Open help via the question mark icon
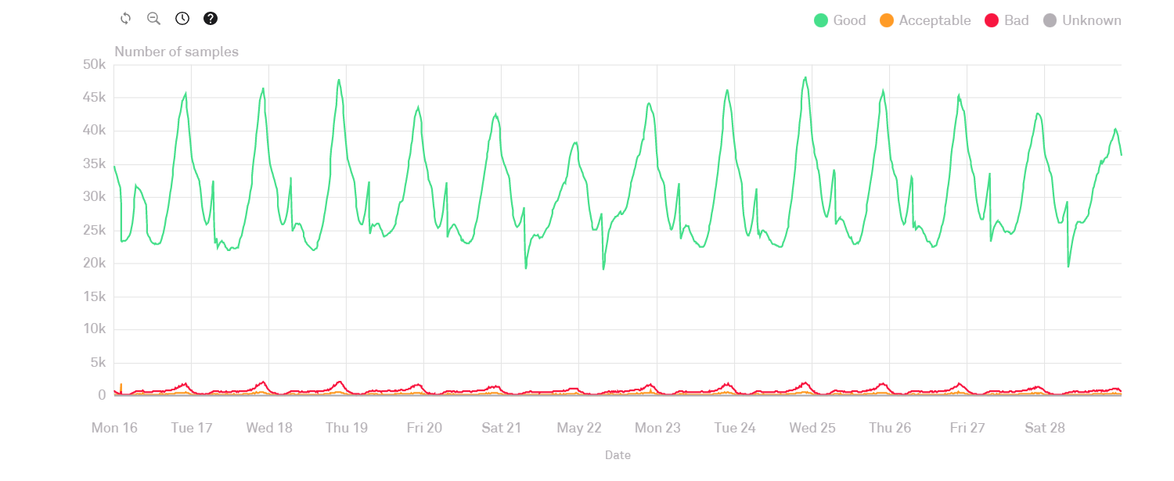Image resolution: width=1174 pixels, height=481 pixels. (210, 19)
